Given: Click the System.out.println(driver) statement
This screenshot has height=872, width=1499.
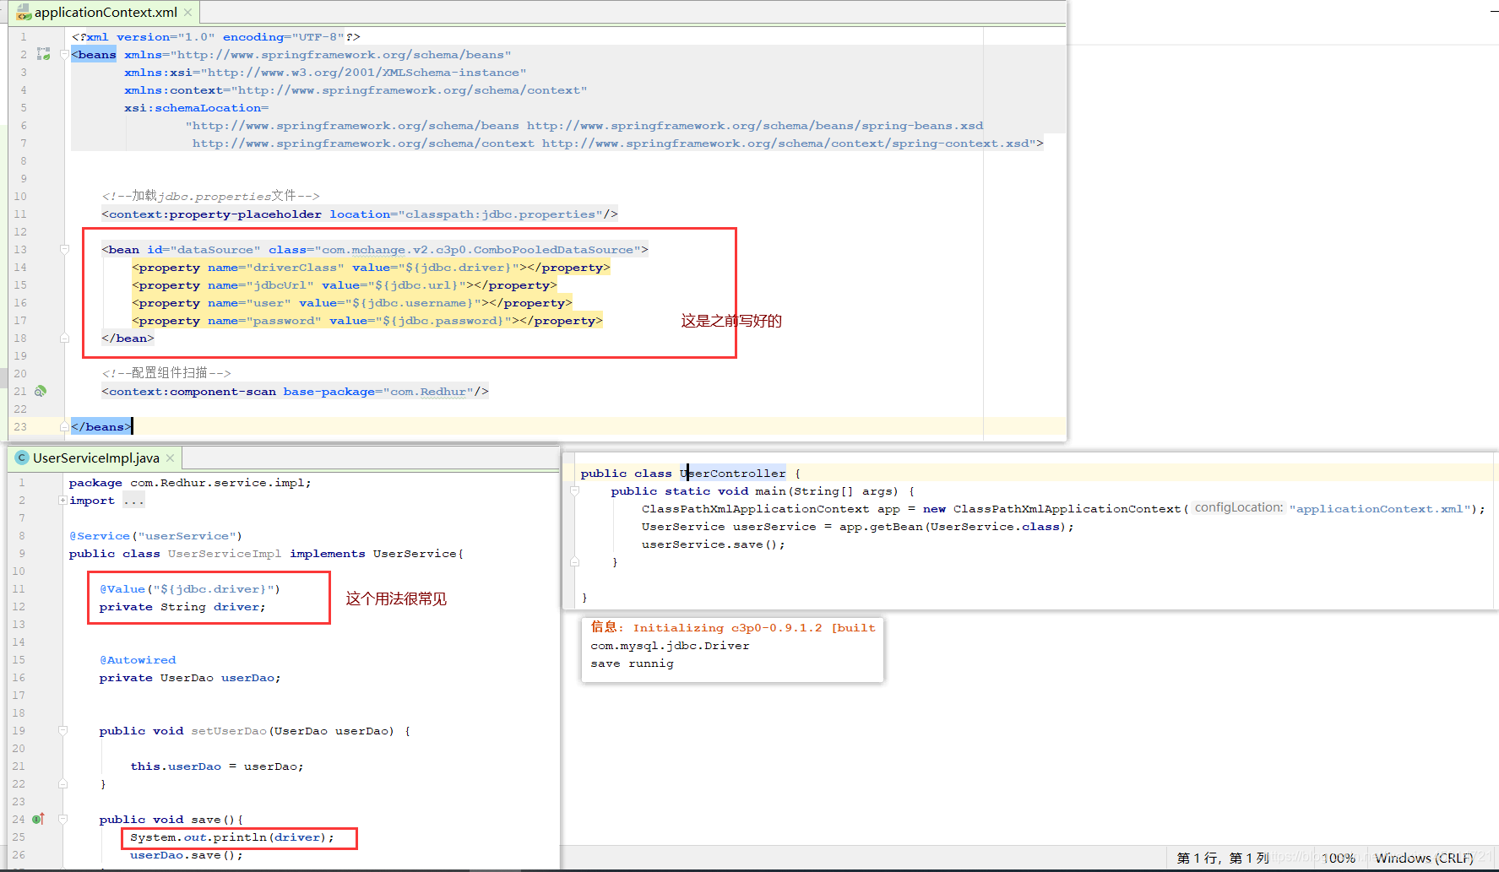Looking at the screenshot, I should point(232,837).
